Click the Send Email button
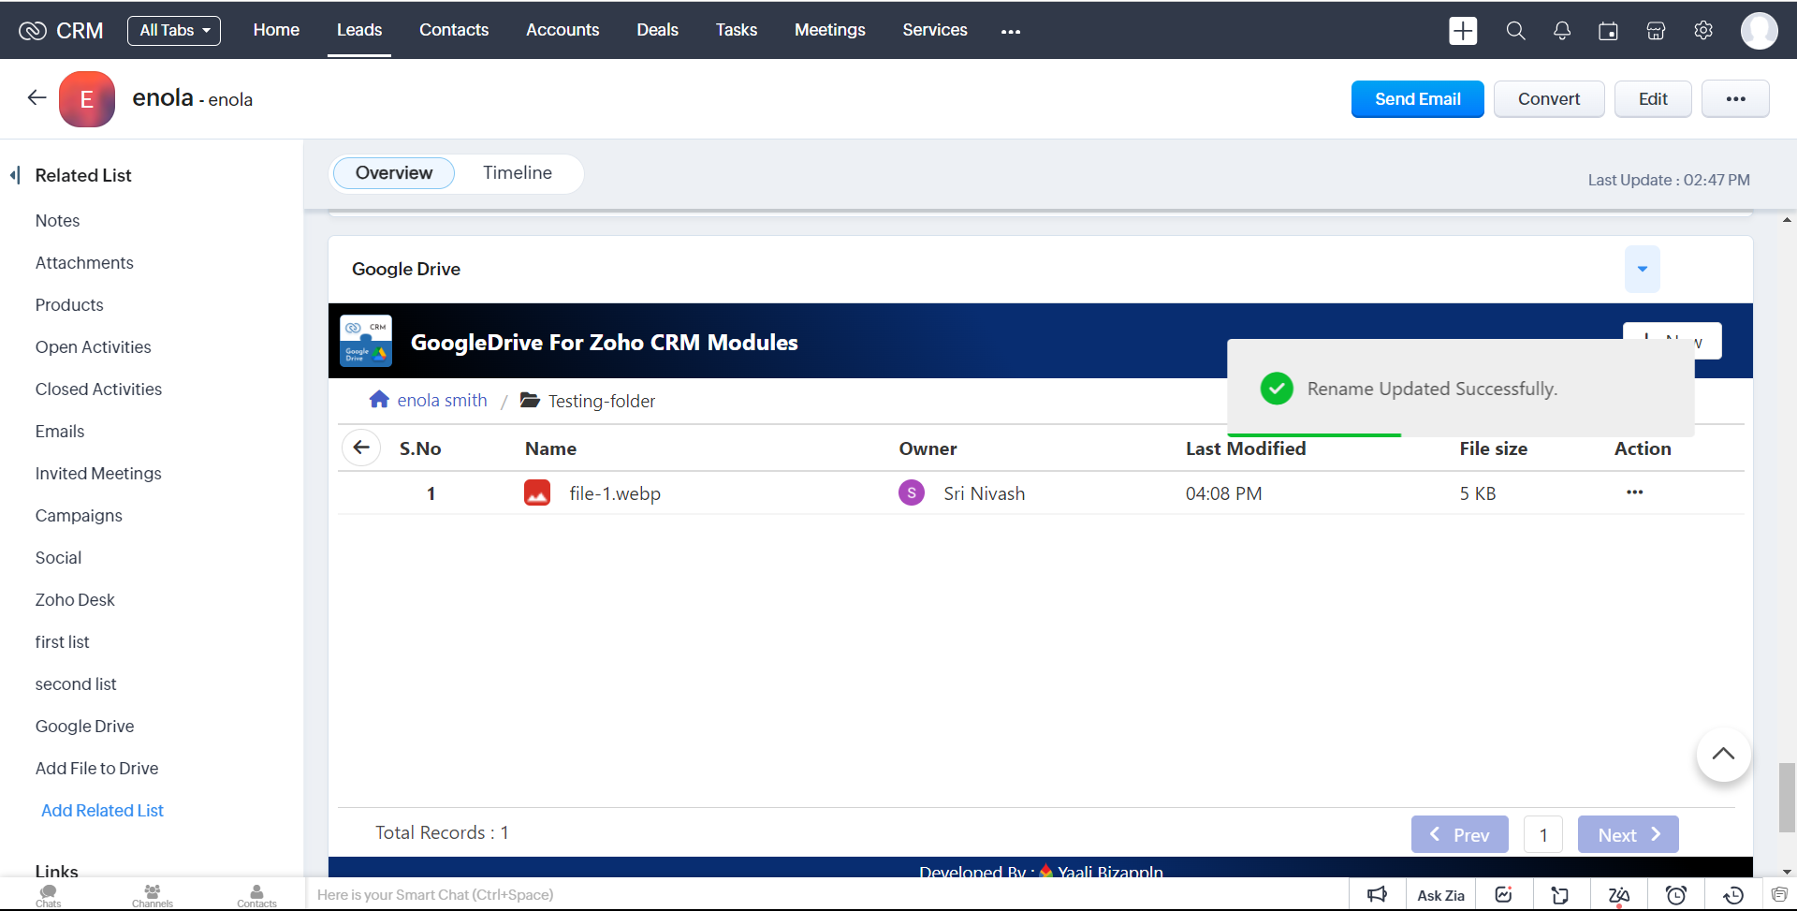The width and height of the screenshot is (1797, 911). coord(1417,99)
